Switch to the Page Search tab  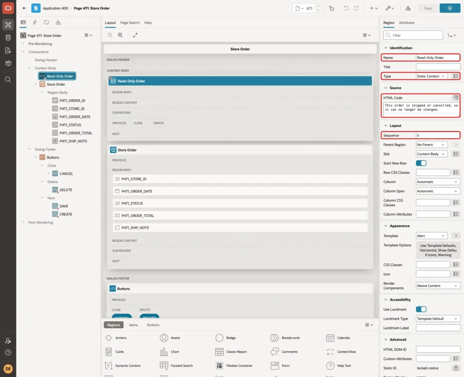pyautogui.click(x=130, y=23)
